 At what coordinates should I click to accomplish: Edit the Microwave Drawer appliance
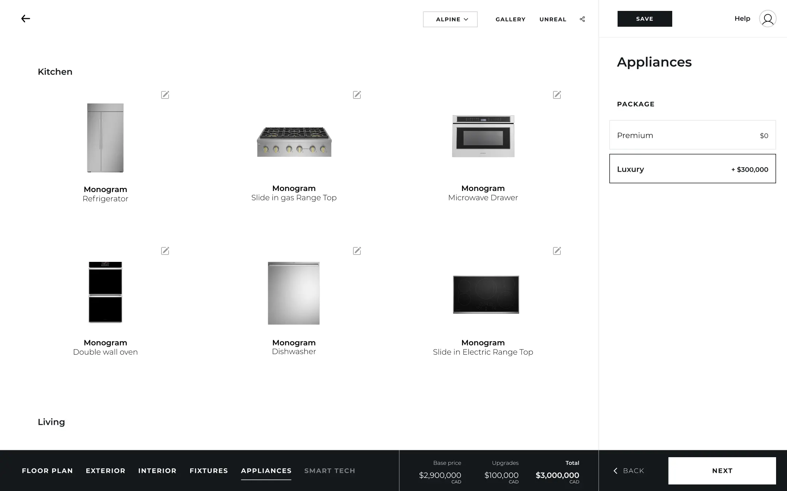click(x=556, y=95)
